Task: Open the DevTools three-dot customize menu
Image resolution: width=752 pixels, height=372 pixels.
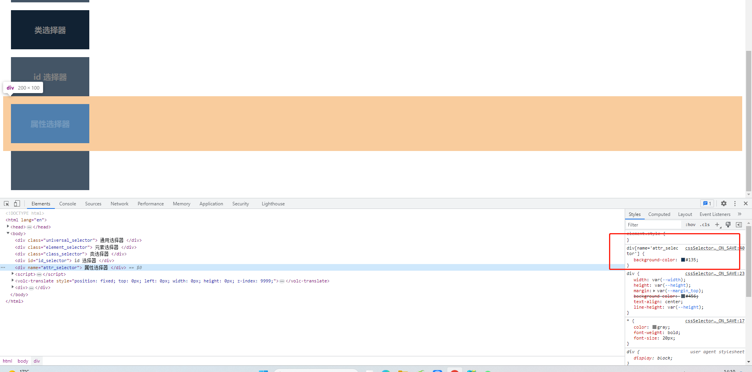Action: tap(735, 203)
